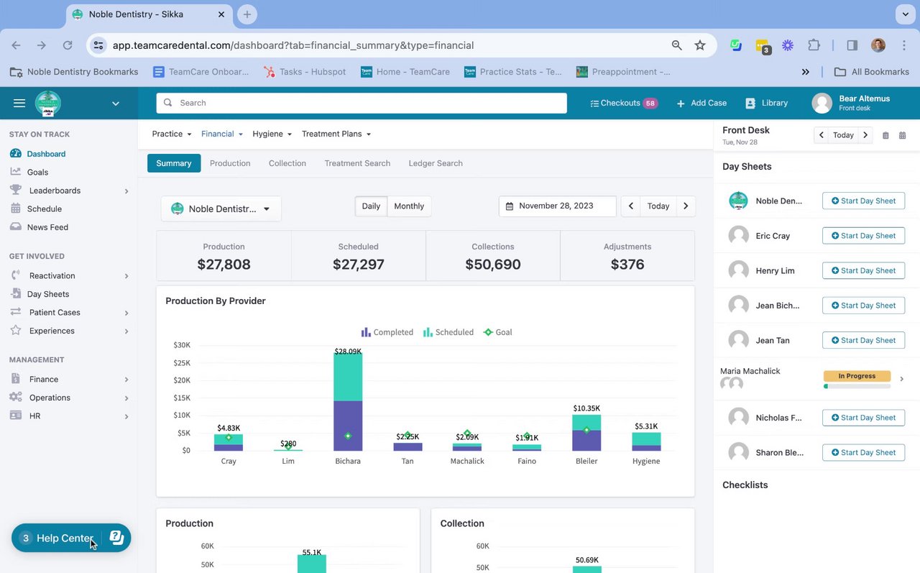Expand Experiences submenu arrow
Viewport: 920px width, 573px height.
coord(126,331)
